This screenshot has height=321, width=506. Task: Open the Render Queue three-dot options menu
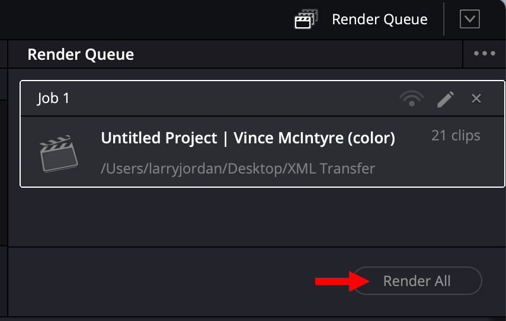click(x=484, y=54)
